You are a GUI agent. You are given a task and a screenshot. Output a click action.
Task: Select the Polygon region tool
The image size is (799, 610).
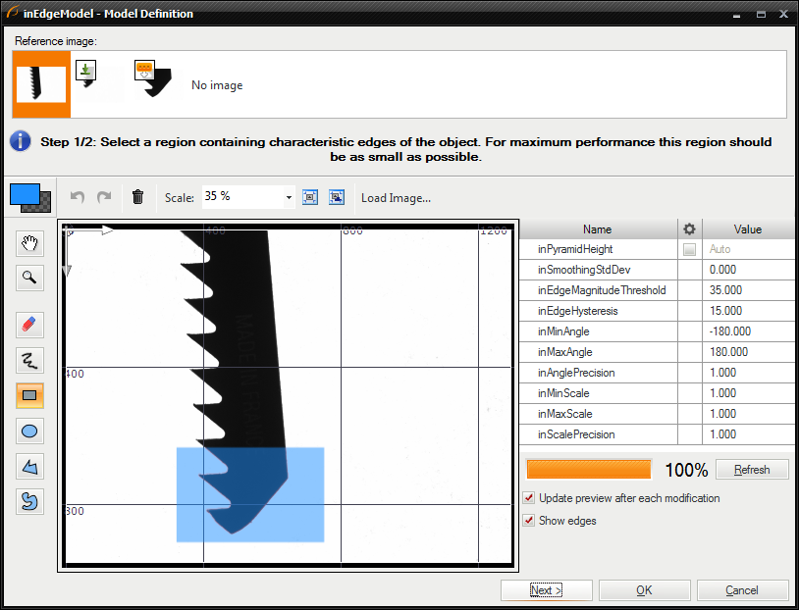tap(30, 466)
